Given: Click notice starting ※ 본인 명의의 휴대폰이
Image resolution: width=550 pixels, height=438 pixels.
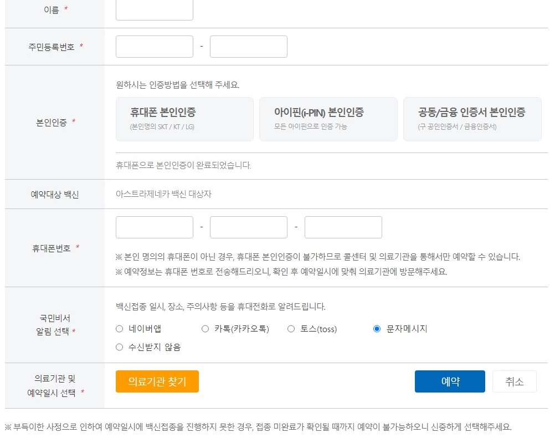Looking at the screenshot, I should (318, 257).
